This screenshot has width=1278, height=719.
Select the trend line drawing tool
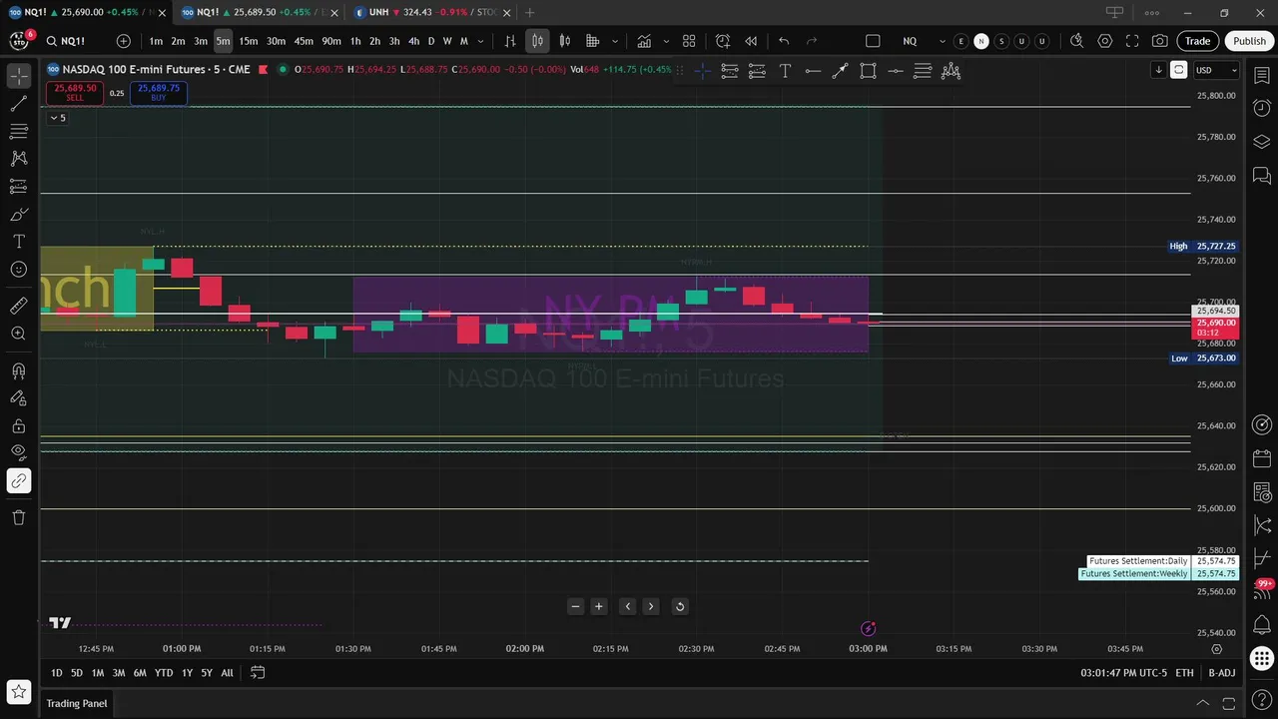[x=18, y=104]
